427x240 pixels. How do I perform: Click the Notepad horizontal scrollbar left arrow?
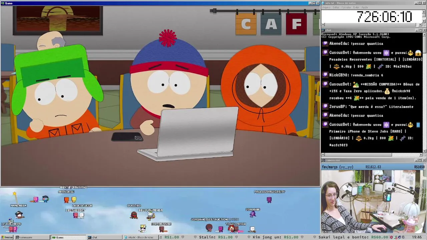[323, 25]
